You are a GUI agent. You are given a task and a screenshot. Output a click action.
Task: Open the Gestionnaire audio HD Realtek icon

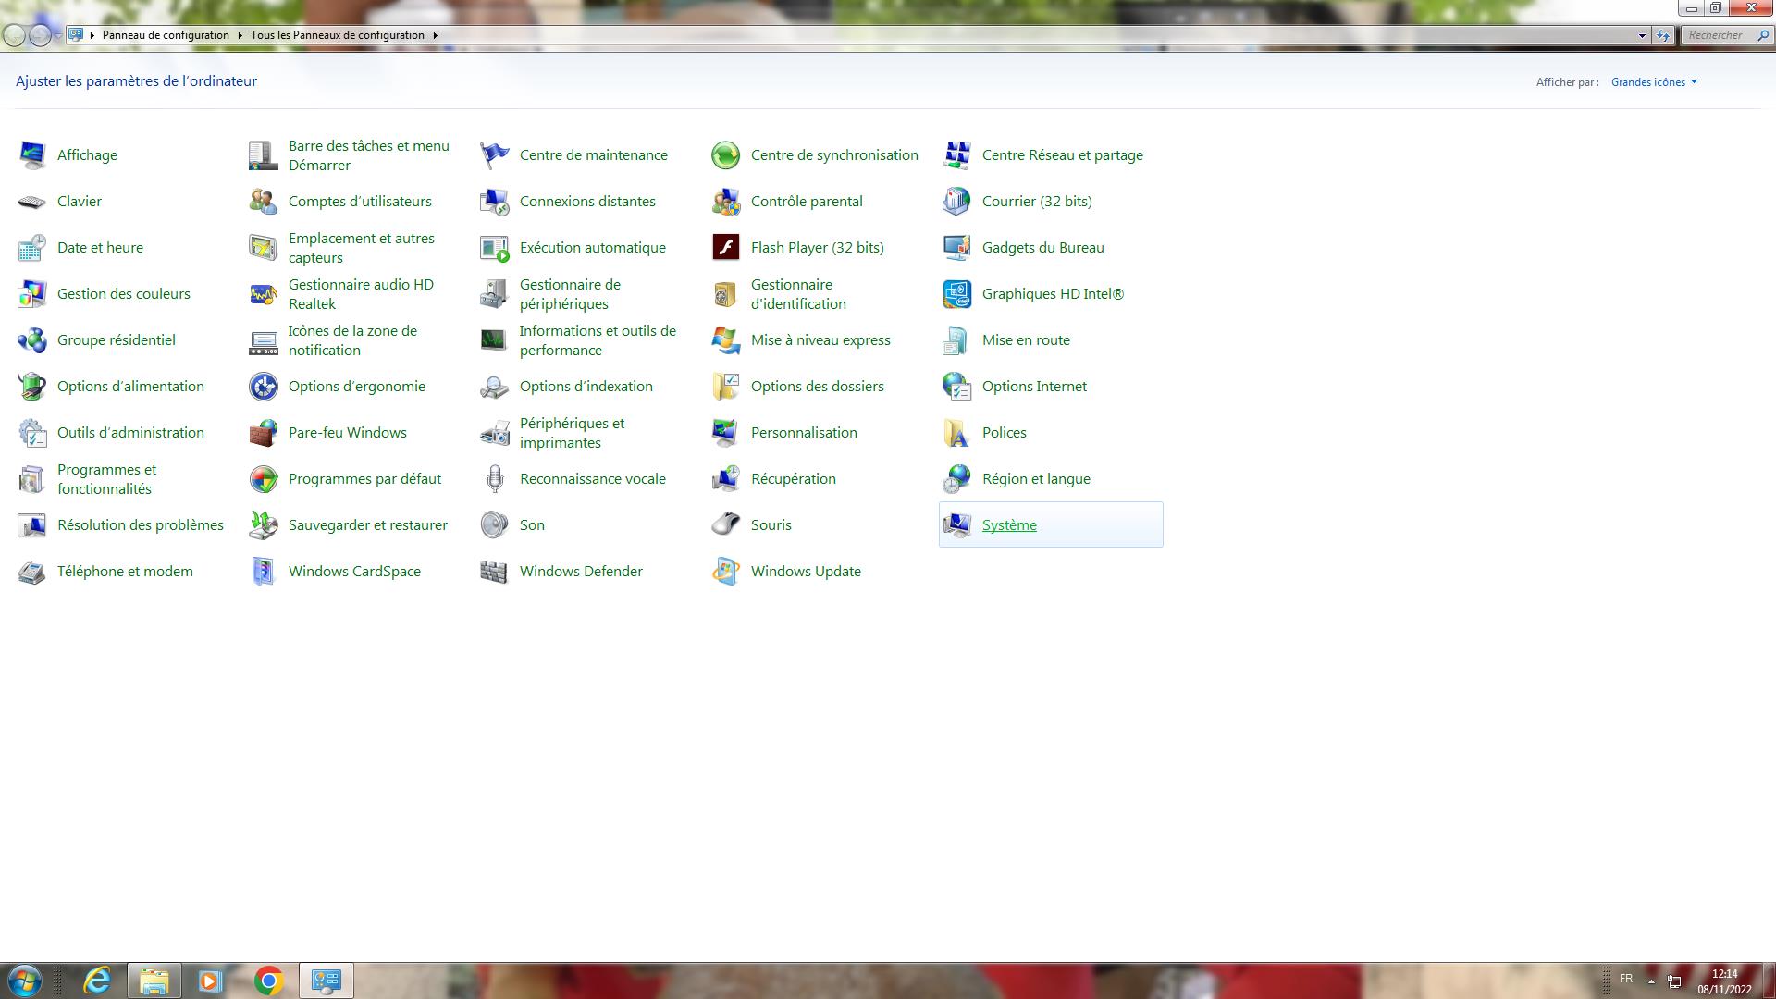pos(264,294)
